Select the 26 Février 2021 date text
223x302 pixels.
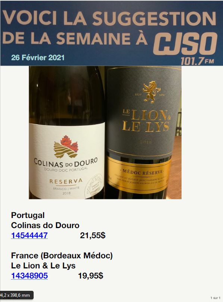coord(38,57)
